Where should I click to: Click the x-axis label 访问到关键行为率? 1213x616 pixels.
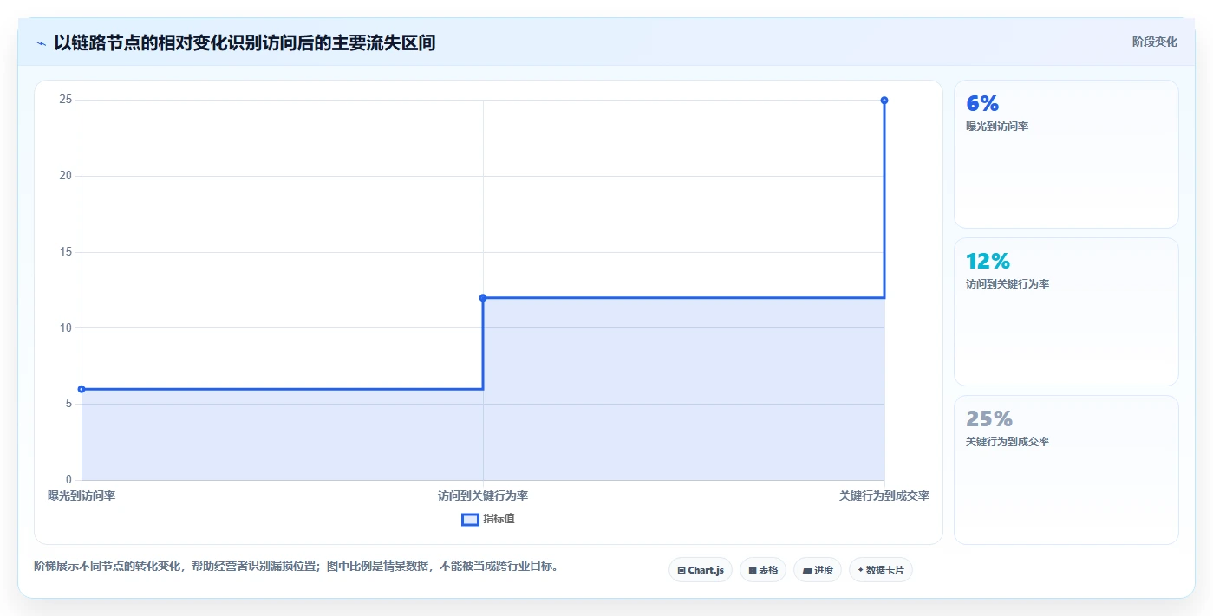(483, 496)
